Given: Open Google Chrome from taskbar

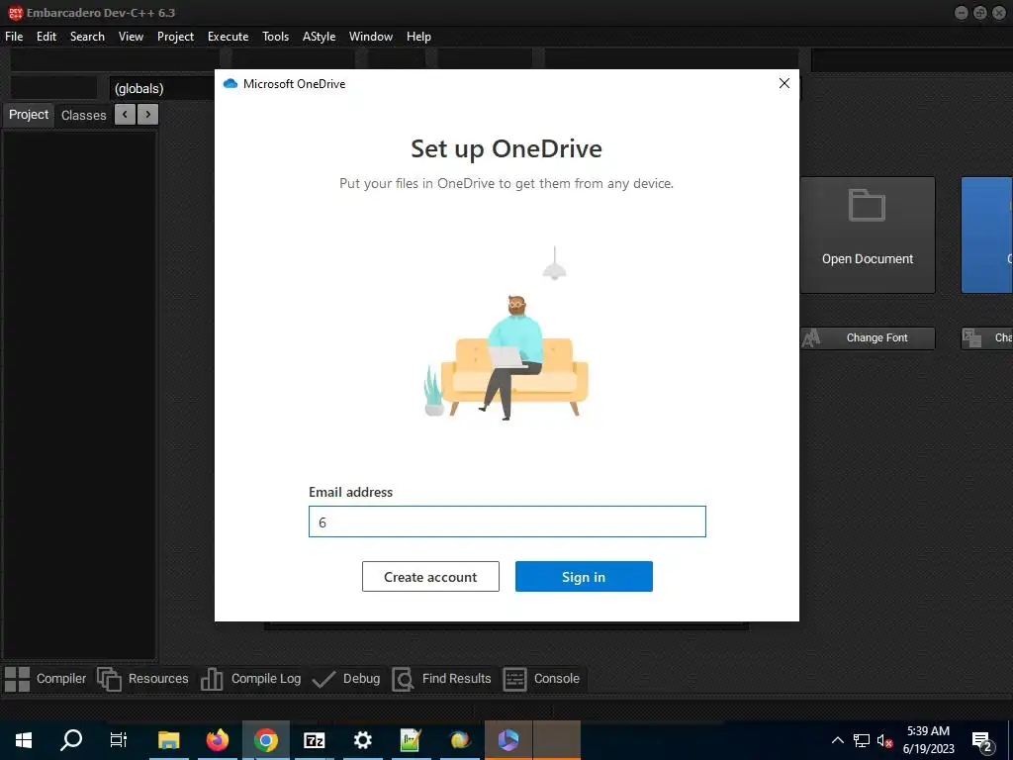Looking at the screenshot, I should point(265,740).
